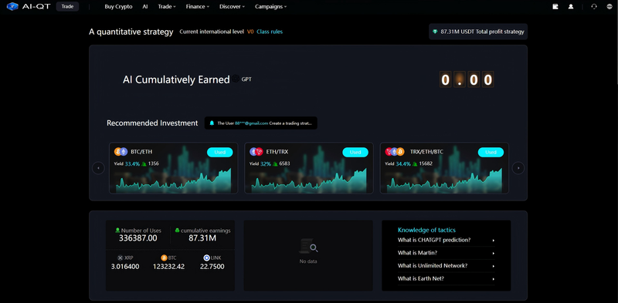Click the Number of Uses user icon

coord(117,231)
